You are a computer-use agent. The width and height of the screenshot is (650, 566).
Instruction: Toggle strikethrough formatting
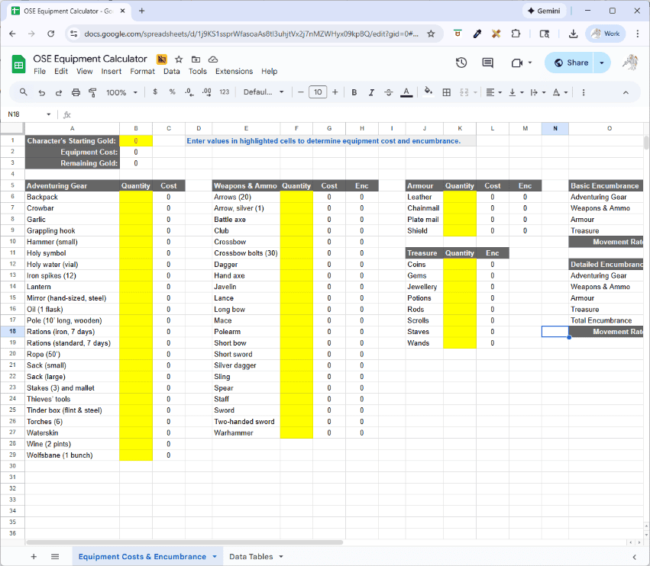coord(389,92)
